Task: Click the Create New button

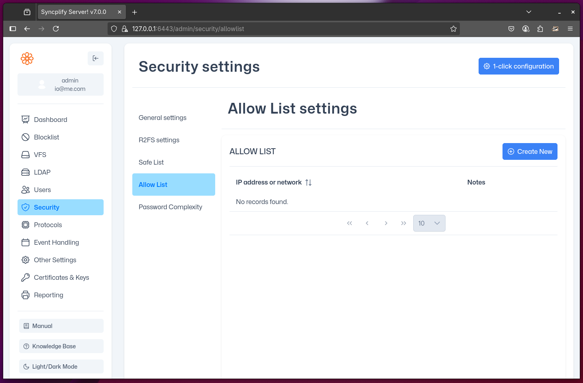Action: point(530,151)
